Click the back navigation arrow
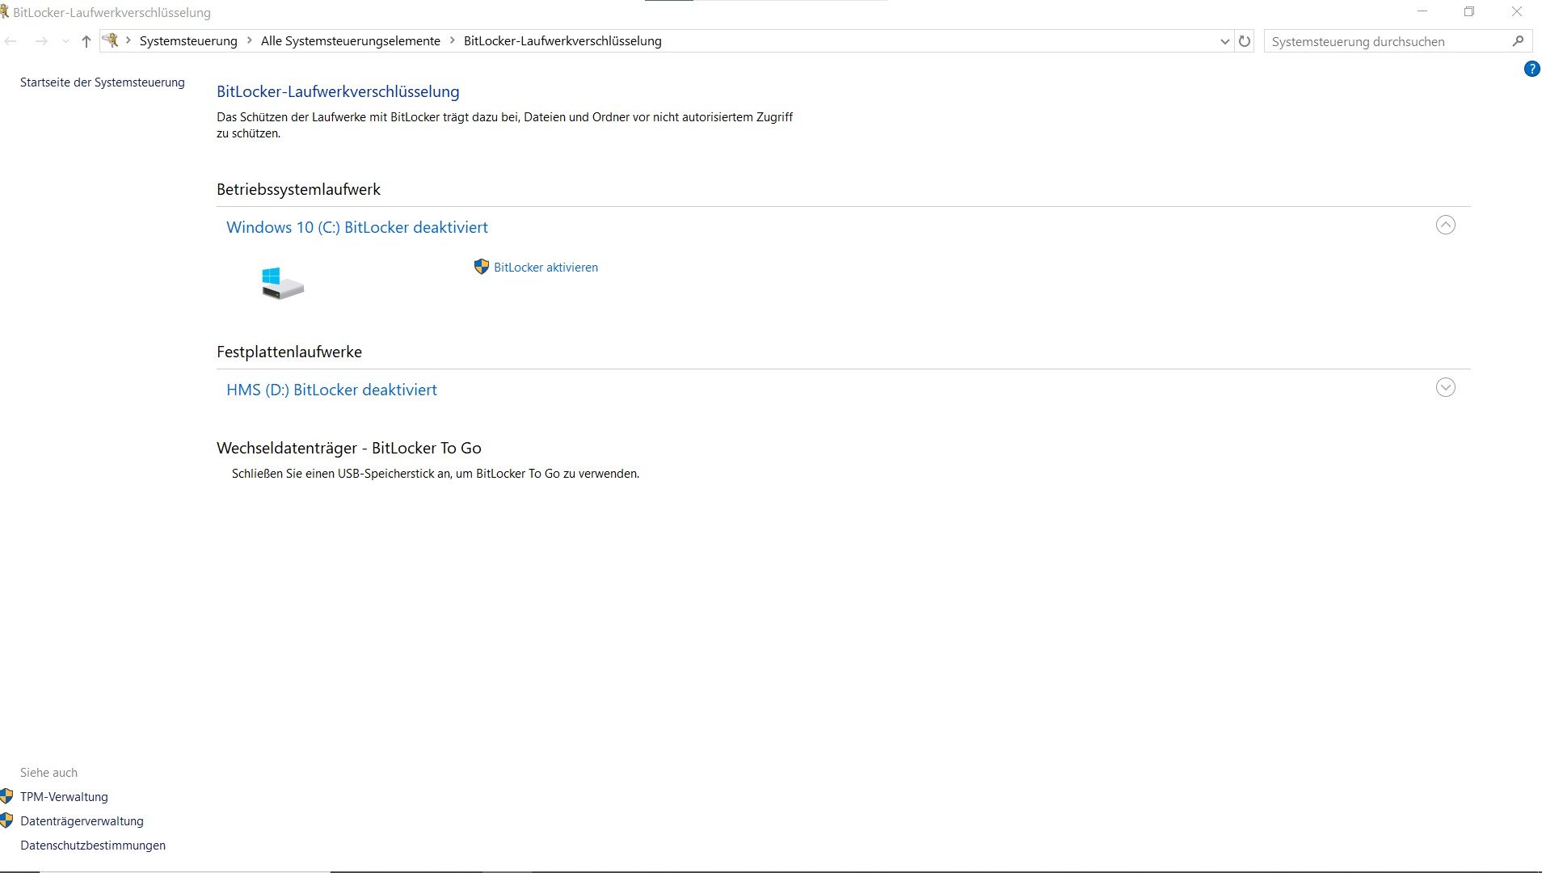Screen dimensions: 1542x873 pos(11,41)
